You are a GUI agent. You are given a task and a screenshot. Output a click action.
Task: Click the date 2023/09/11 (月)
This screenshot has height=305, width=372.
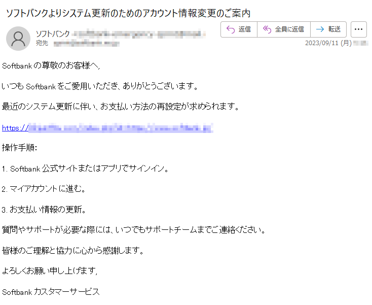(x=328, y=43)
